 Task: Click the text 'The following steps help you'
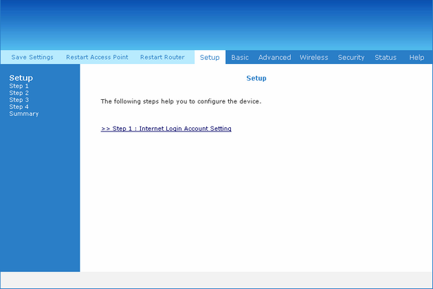pyautogui.click(x=144, y=101)
